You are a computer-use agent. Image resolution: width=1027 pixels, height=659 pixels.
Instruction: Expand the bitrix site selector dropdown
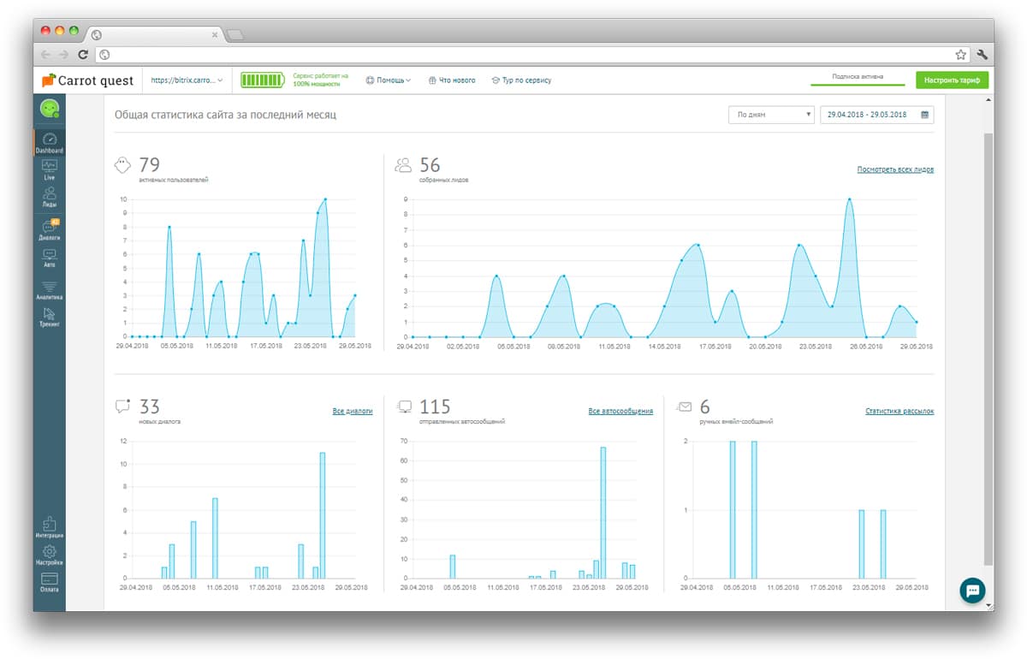tap(187, 80)
